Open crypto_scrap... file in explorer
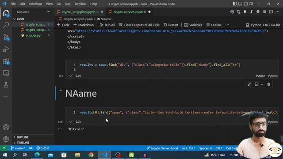This screenshot has width=283, height=159. click(x=36, y=30)
